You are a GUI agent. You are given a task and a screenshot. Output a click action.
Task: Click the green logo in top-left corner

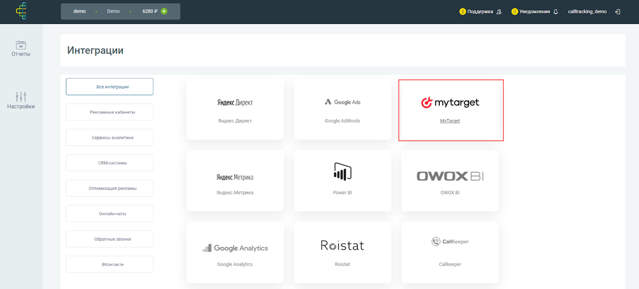21,11
